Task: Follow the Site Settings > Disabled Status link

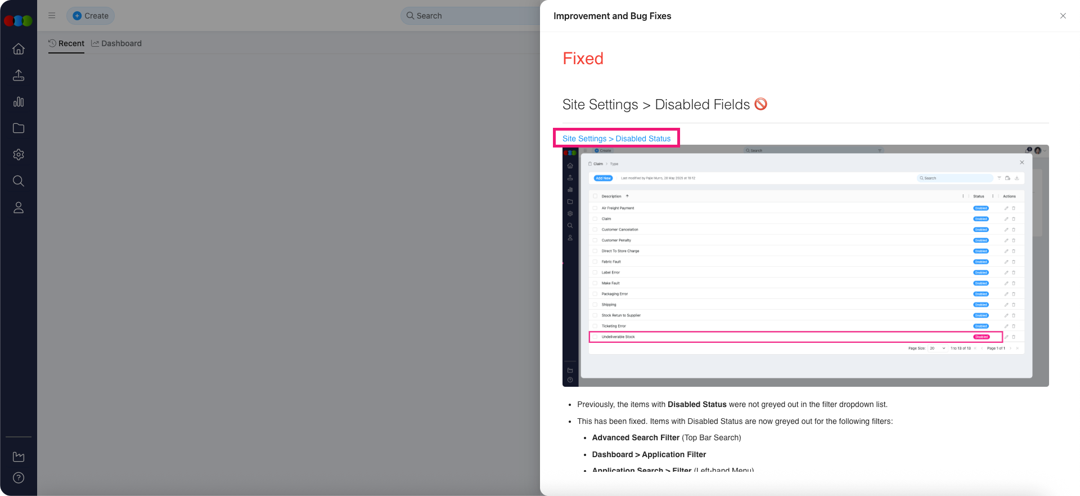Action: [x=616, y=138]
